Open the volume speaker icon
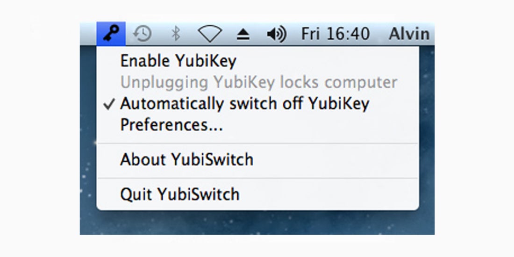 [277, 34]
